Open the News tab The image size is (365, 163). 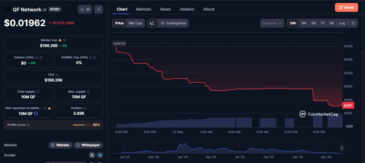[x=165, y=9]
